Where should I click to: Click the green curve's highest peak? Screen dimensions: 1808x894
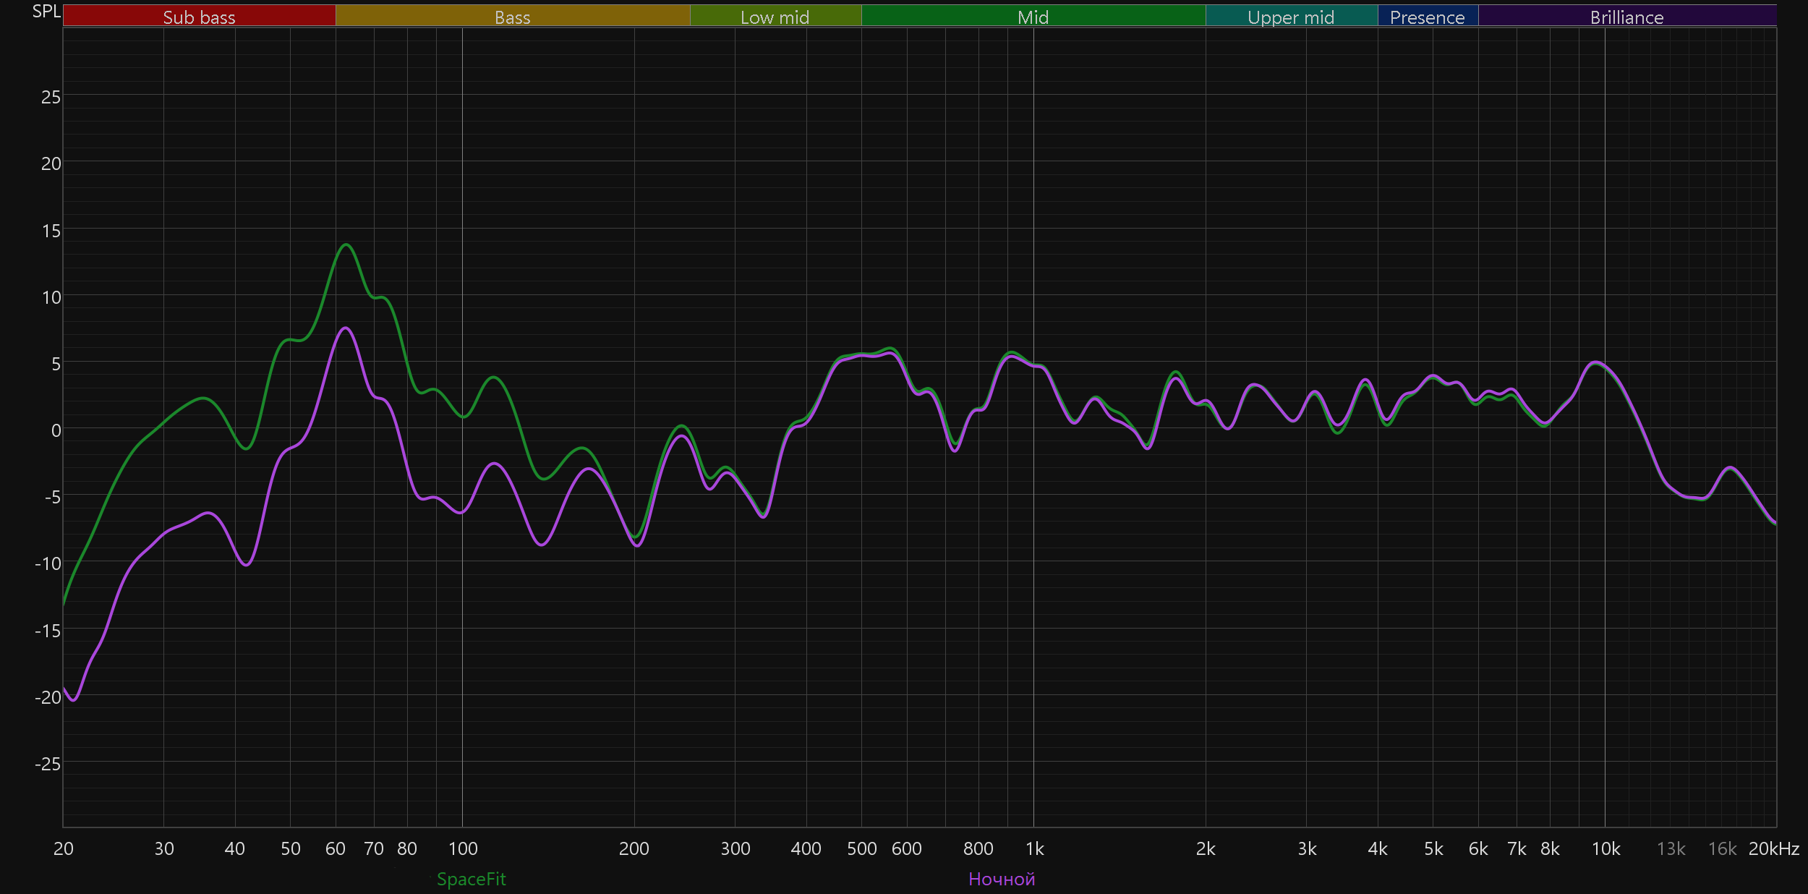[346, 244]
